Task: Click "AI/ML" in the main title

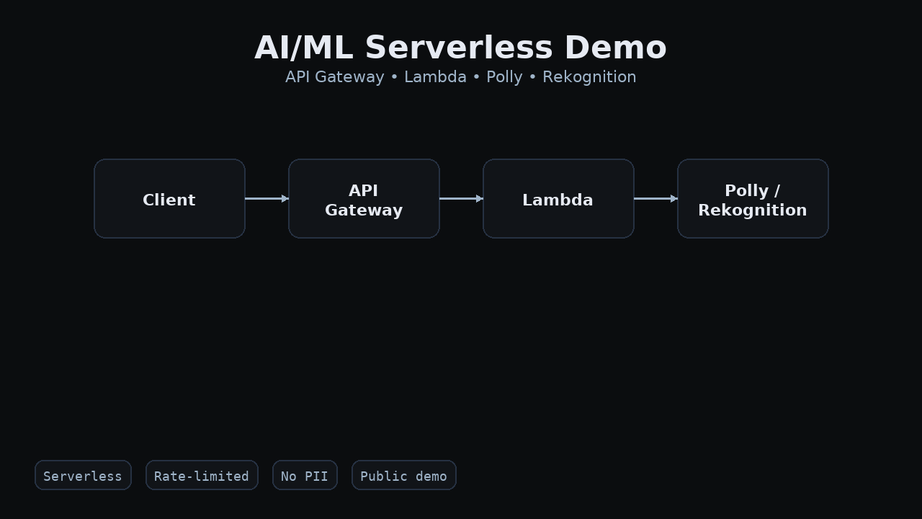Action: [303, 48]
